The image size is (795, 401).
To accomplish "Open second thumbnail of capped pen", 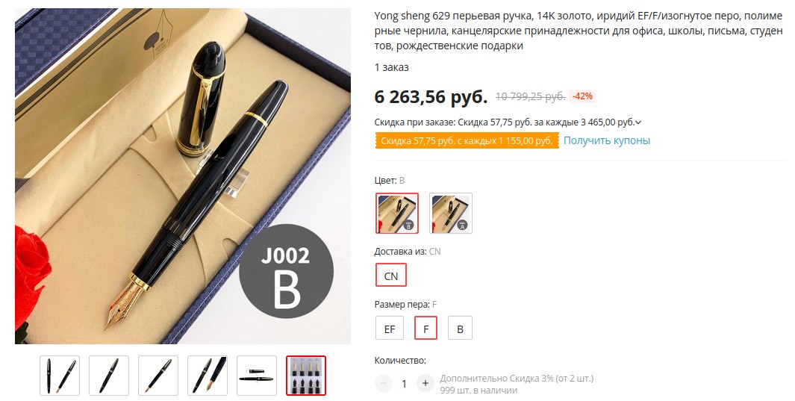I will (x=109, y=376).
